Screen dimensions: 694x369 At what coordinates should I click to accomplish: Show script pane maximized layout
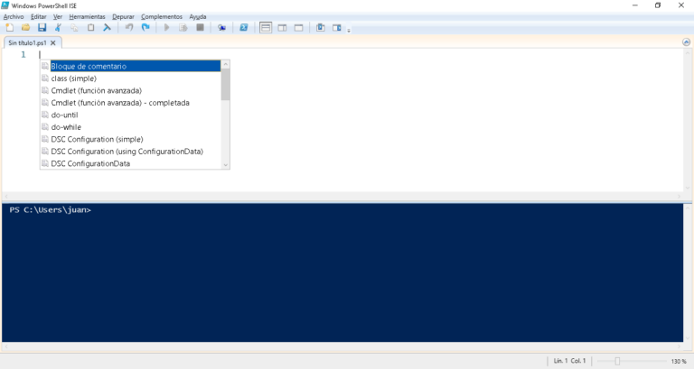pyautogui.click(x=298, y=28)
